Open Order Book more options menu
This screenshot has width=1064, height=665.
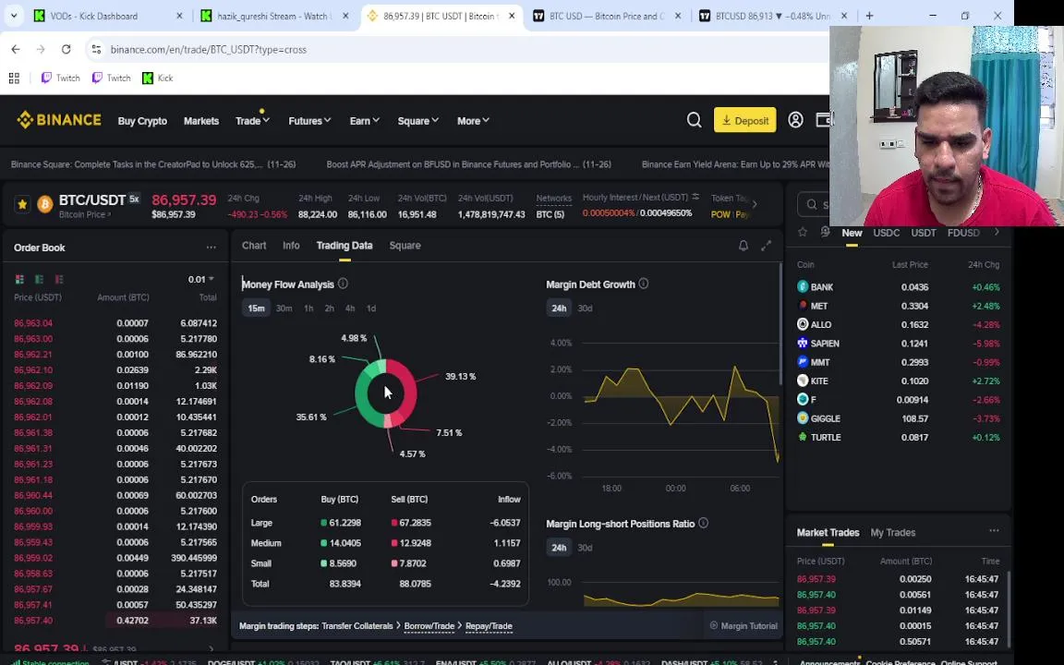(211, 248)
